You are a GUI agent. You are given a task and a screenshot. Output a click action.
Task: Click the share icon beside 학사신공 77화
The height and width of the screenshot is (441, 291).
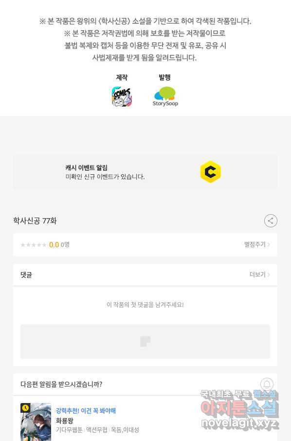271,221
